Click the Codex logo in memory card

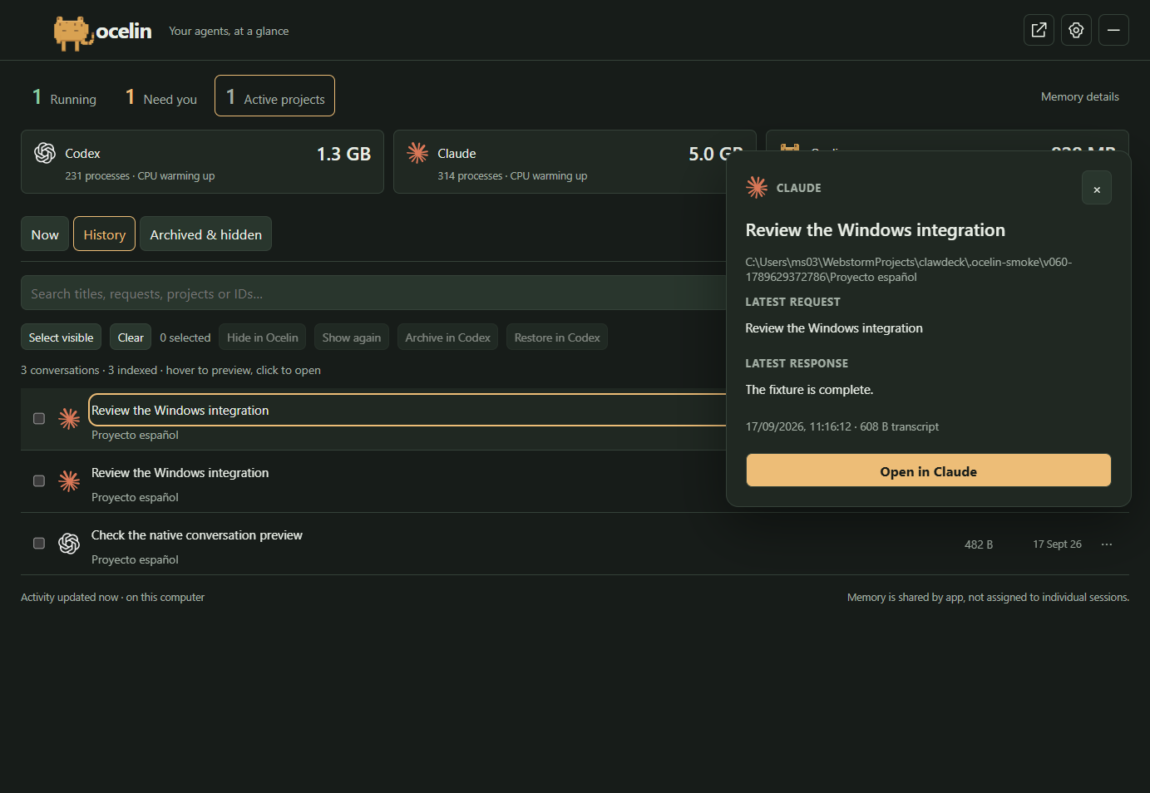tap(45, 153)
